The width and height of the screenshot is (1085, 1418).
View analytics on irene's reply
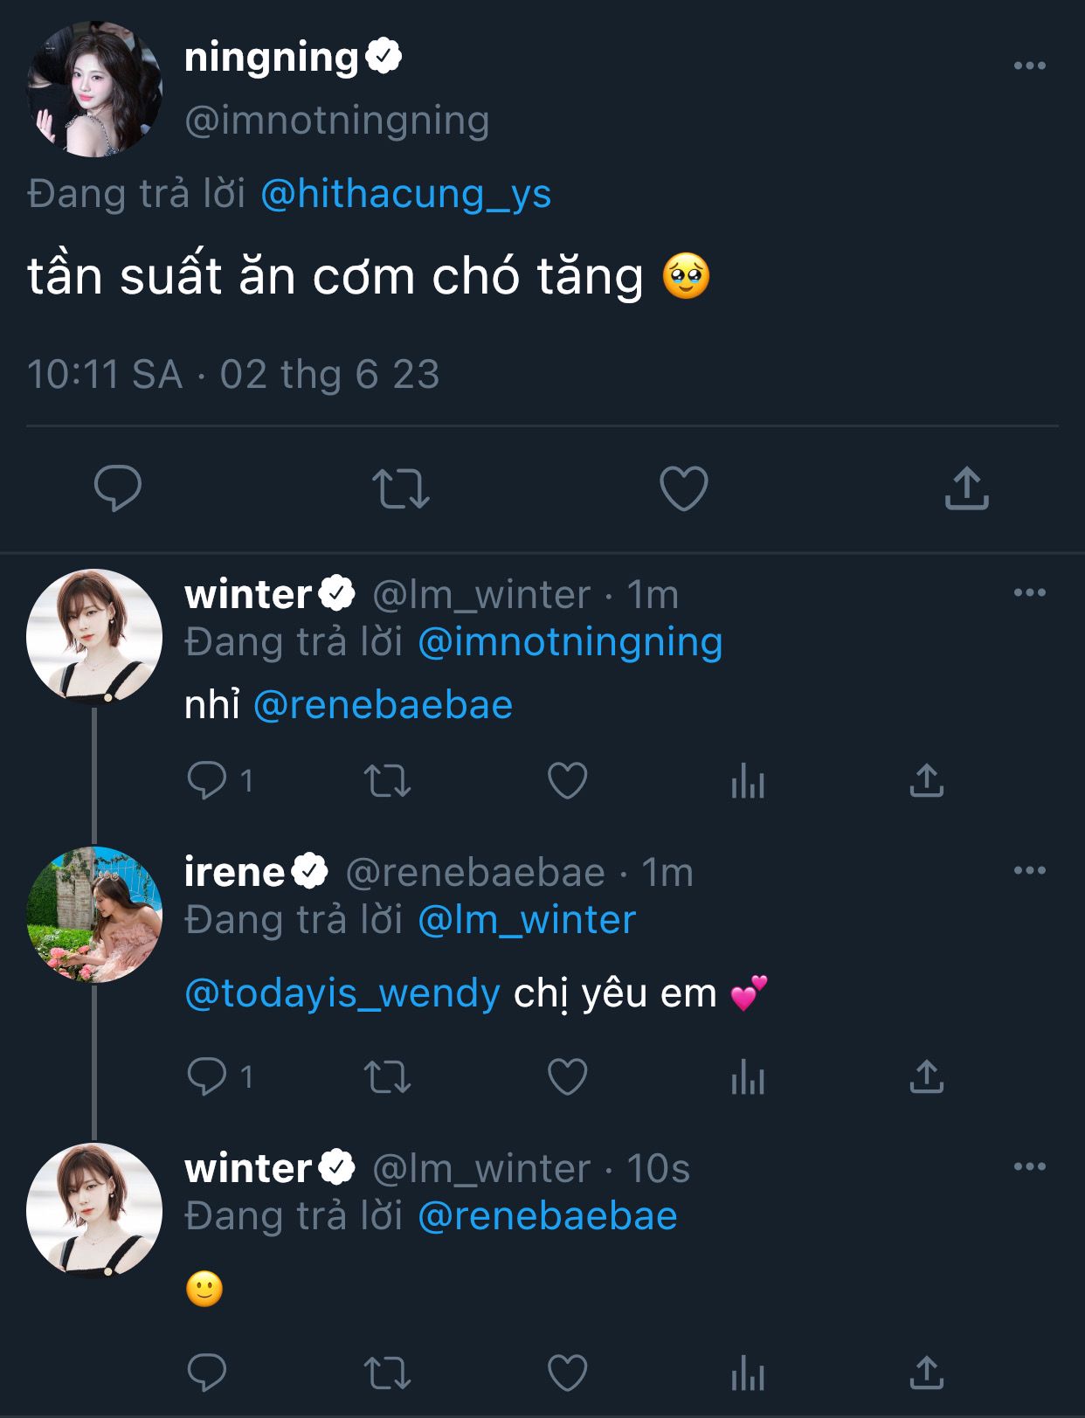pos(748,1076)
